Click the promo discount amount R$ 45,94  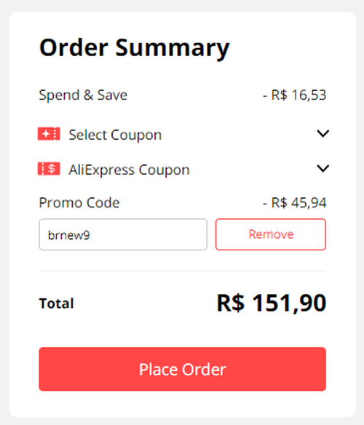click(x=295, y=203)
